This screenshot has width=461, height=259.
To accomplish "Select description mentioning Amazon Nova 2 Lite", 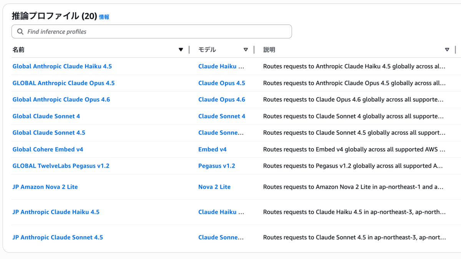I will point(353,187).
